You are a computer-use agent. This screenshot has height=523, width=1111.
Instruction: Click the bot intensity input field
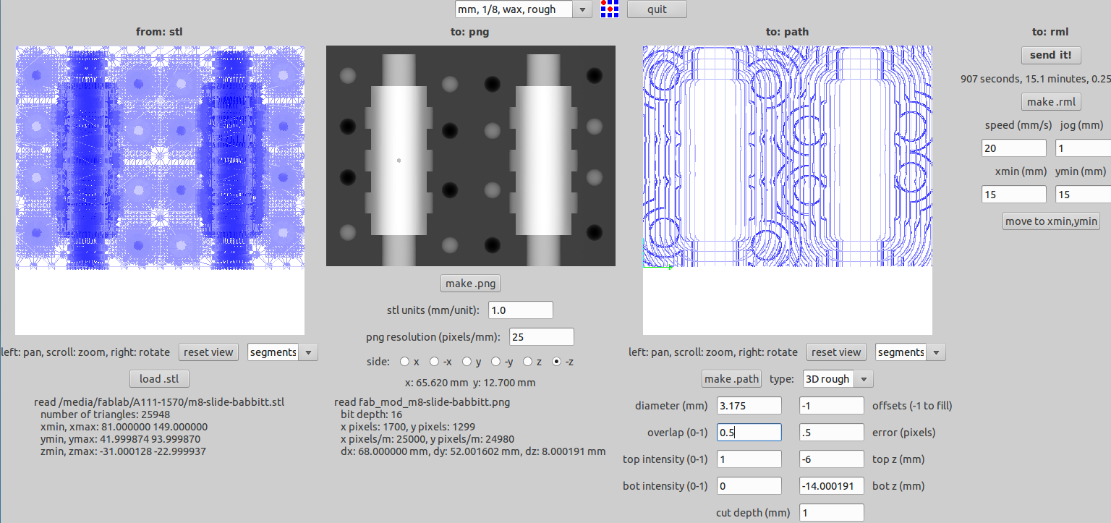(749, 486)
